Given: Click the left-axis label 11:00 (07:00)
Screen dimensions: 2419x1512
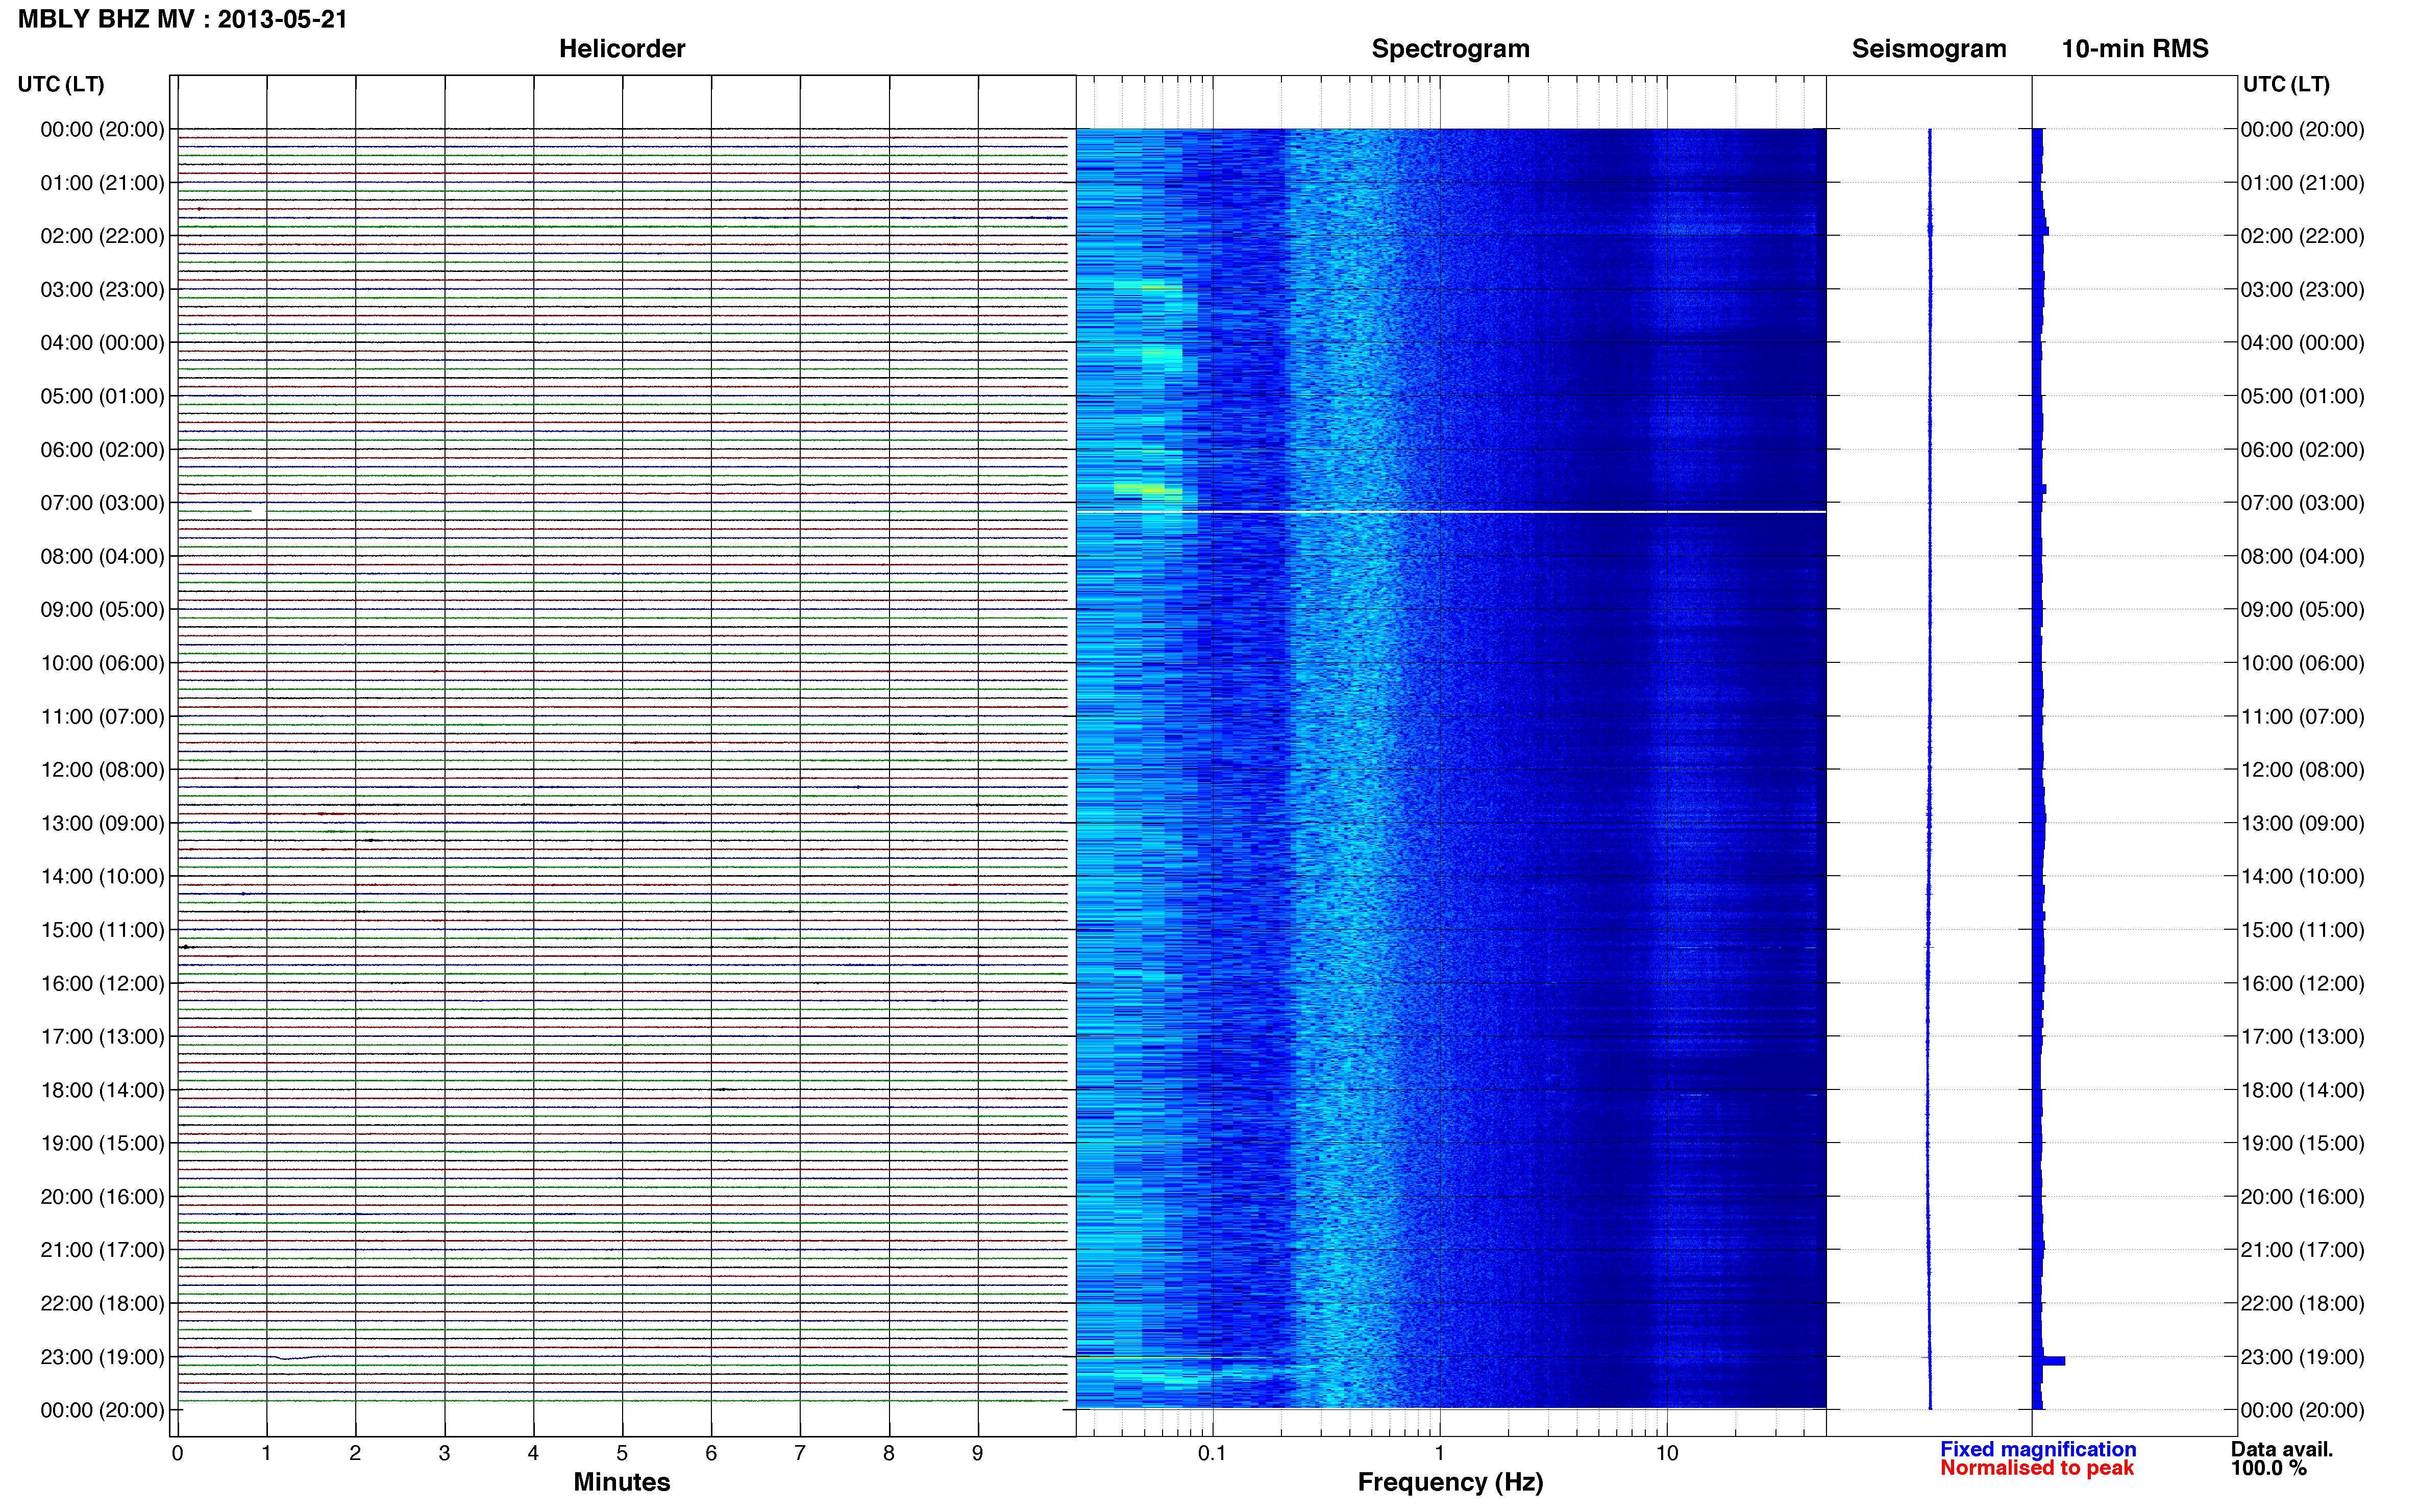Looking at the screenshot, I should coord(102,717).
